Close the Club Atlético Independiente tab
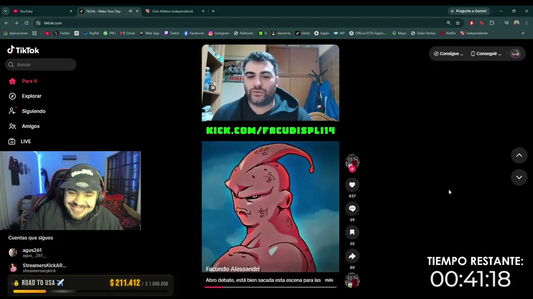The width and height of the screenshot is (533, 299). [203, 11]
